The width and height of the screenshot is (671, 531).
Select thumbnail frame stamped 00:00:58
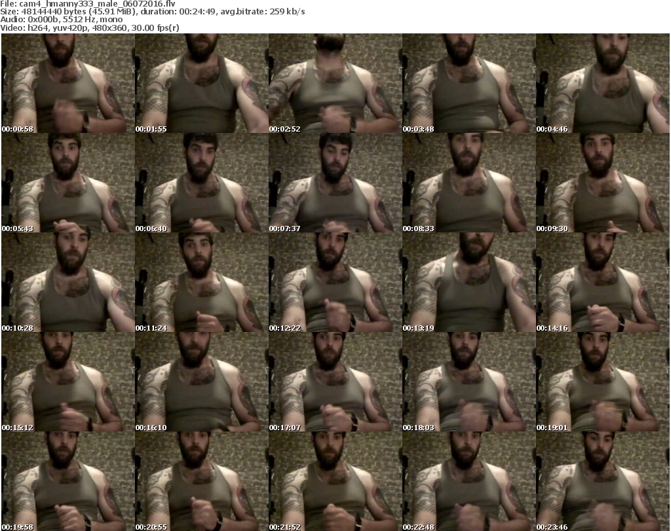point(68,83)
